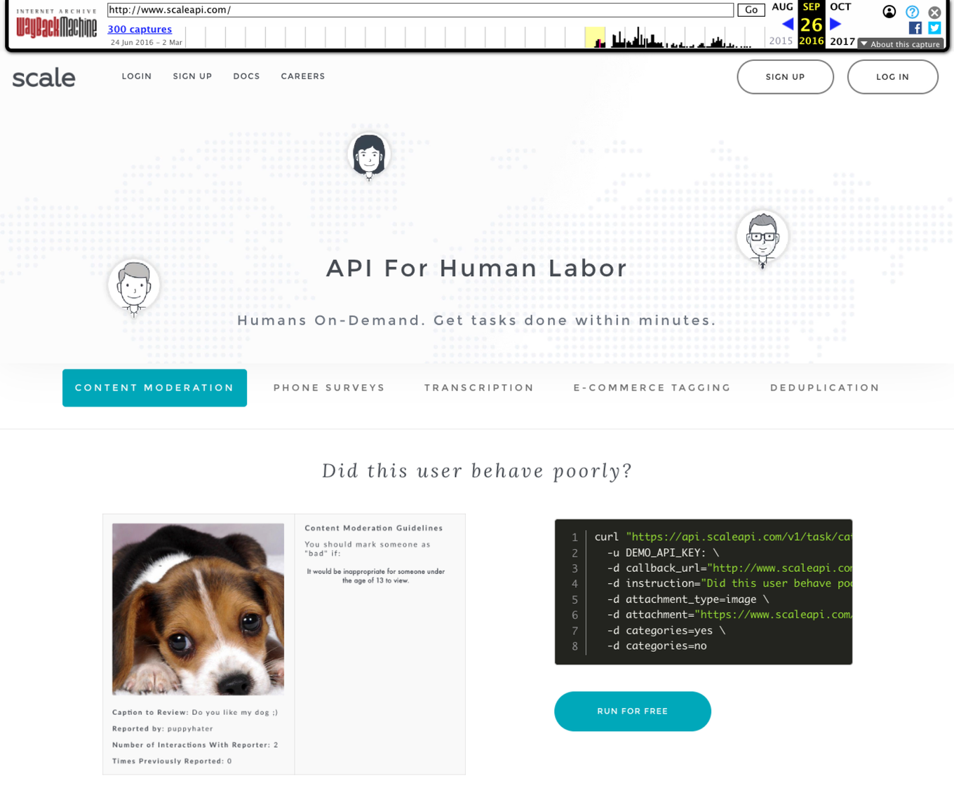
Task: Click the "-u DEMO_API_KEY" code line
Action: tap(663, 553)
